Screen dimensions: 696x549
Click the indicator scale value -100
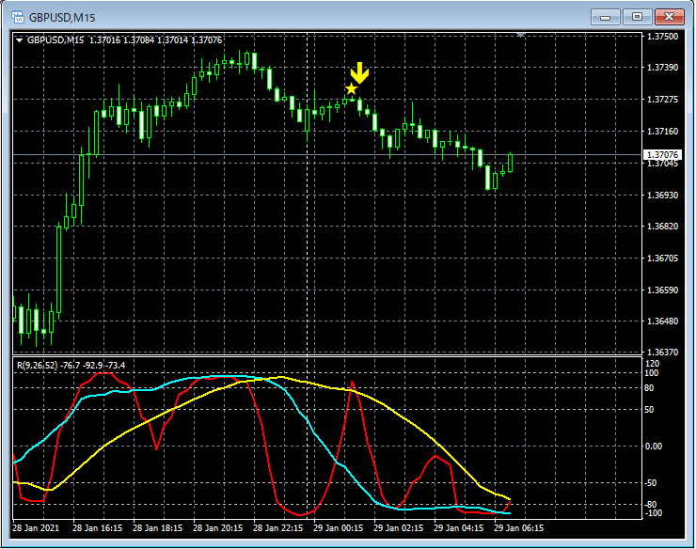[654, 513]
